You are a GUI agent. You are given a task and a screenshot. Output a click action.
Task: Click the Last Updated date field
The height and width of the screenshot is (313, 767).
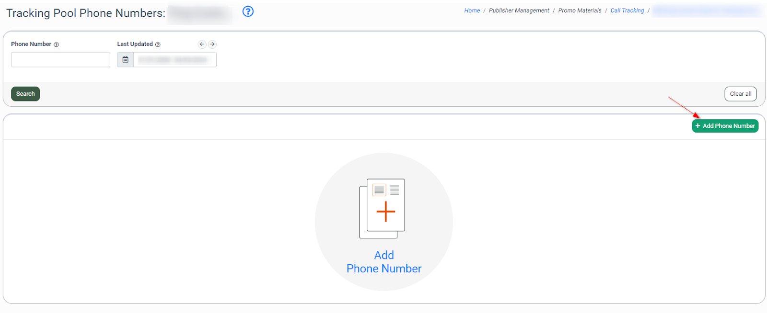pos(175,60)
